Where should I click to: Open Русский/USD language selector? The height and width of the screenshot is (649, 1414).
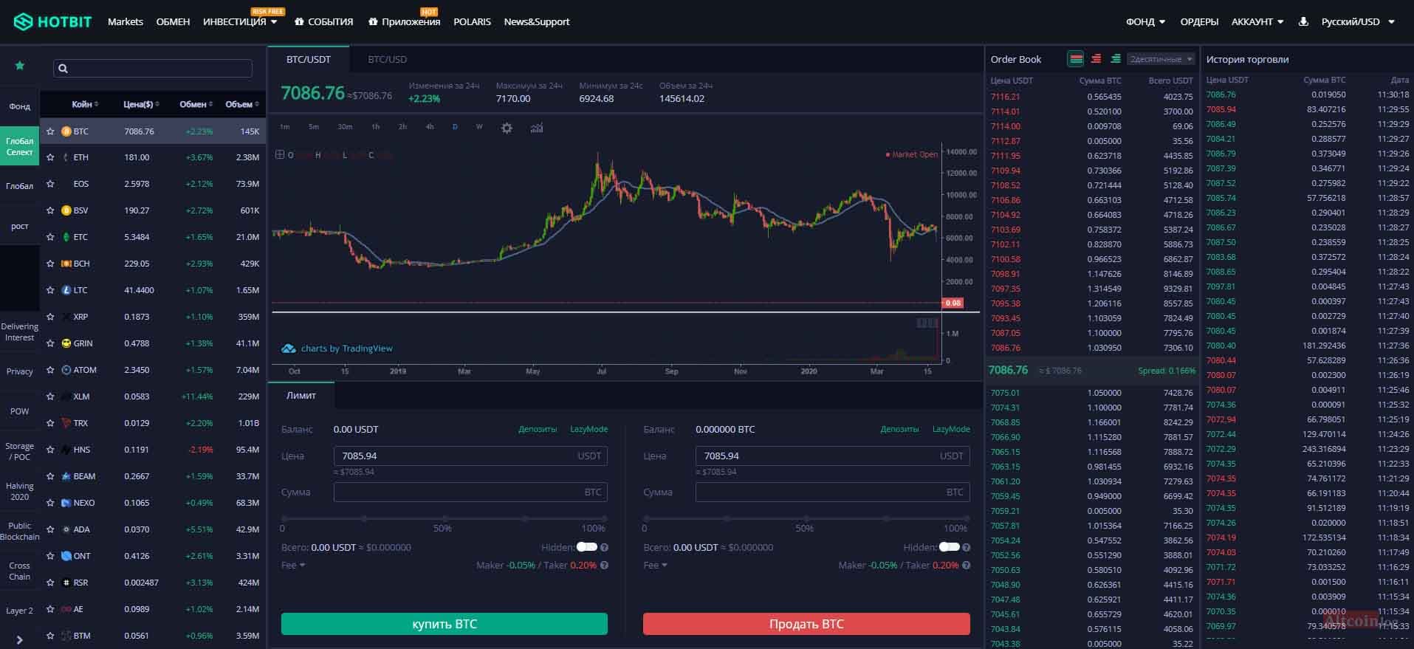pyautogui.click(x=1357, y=21)
